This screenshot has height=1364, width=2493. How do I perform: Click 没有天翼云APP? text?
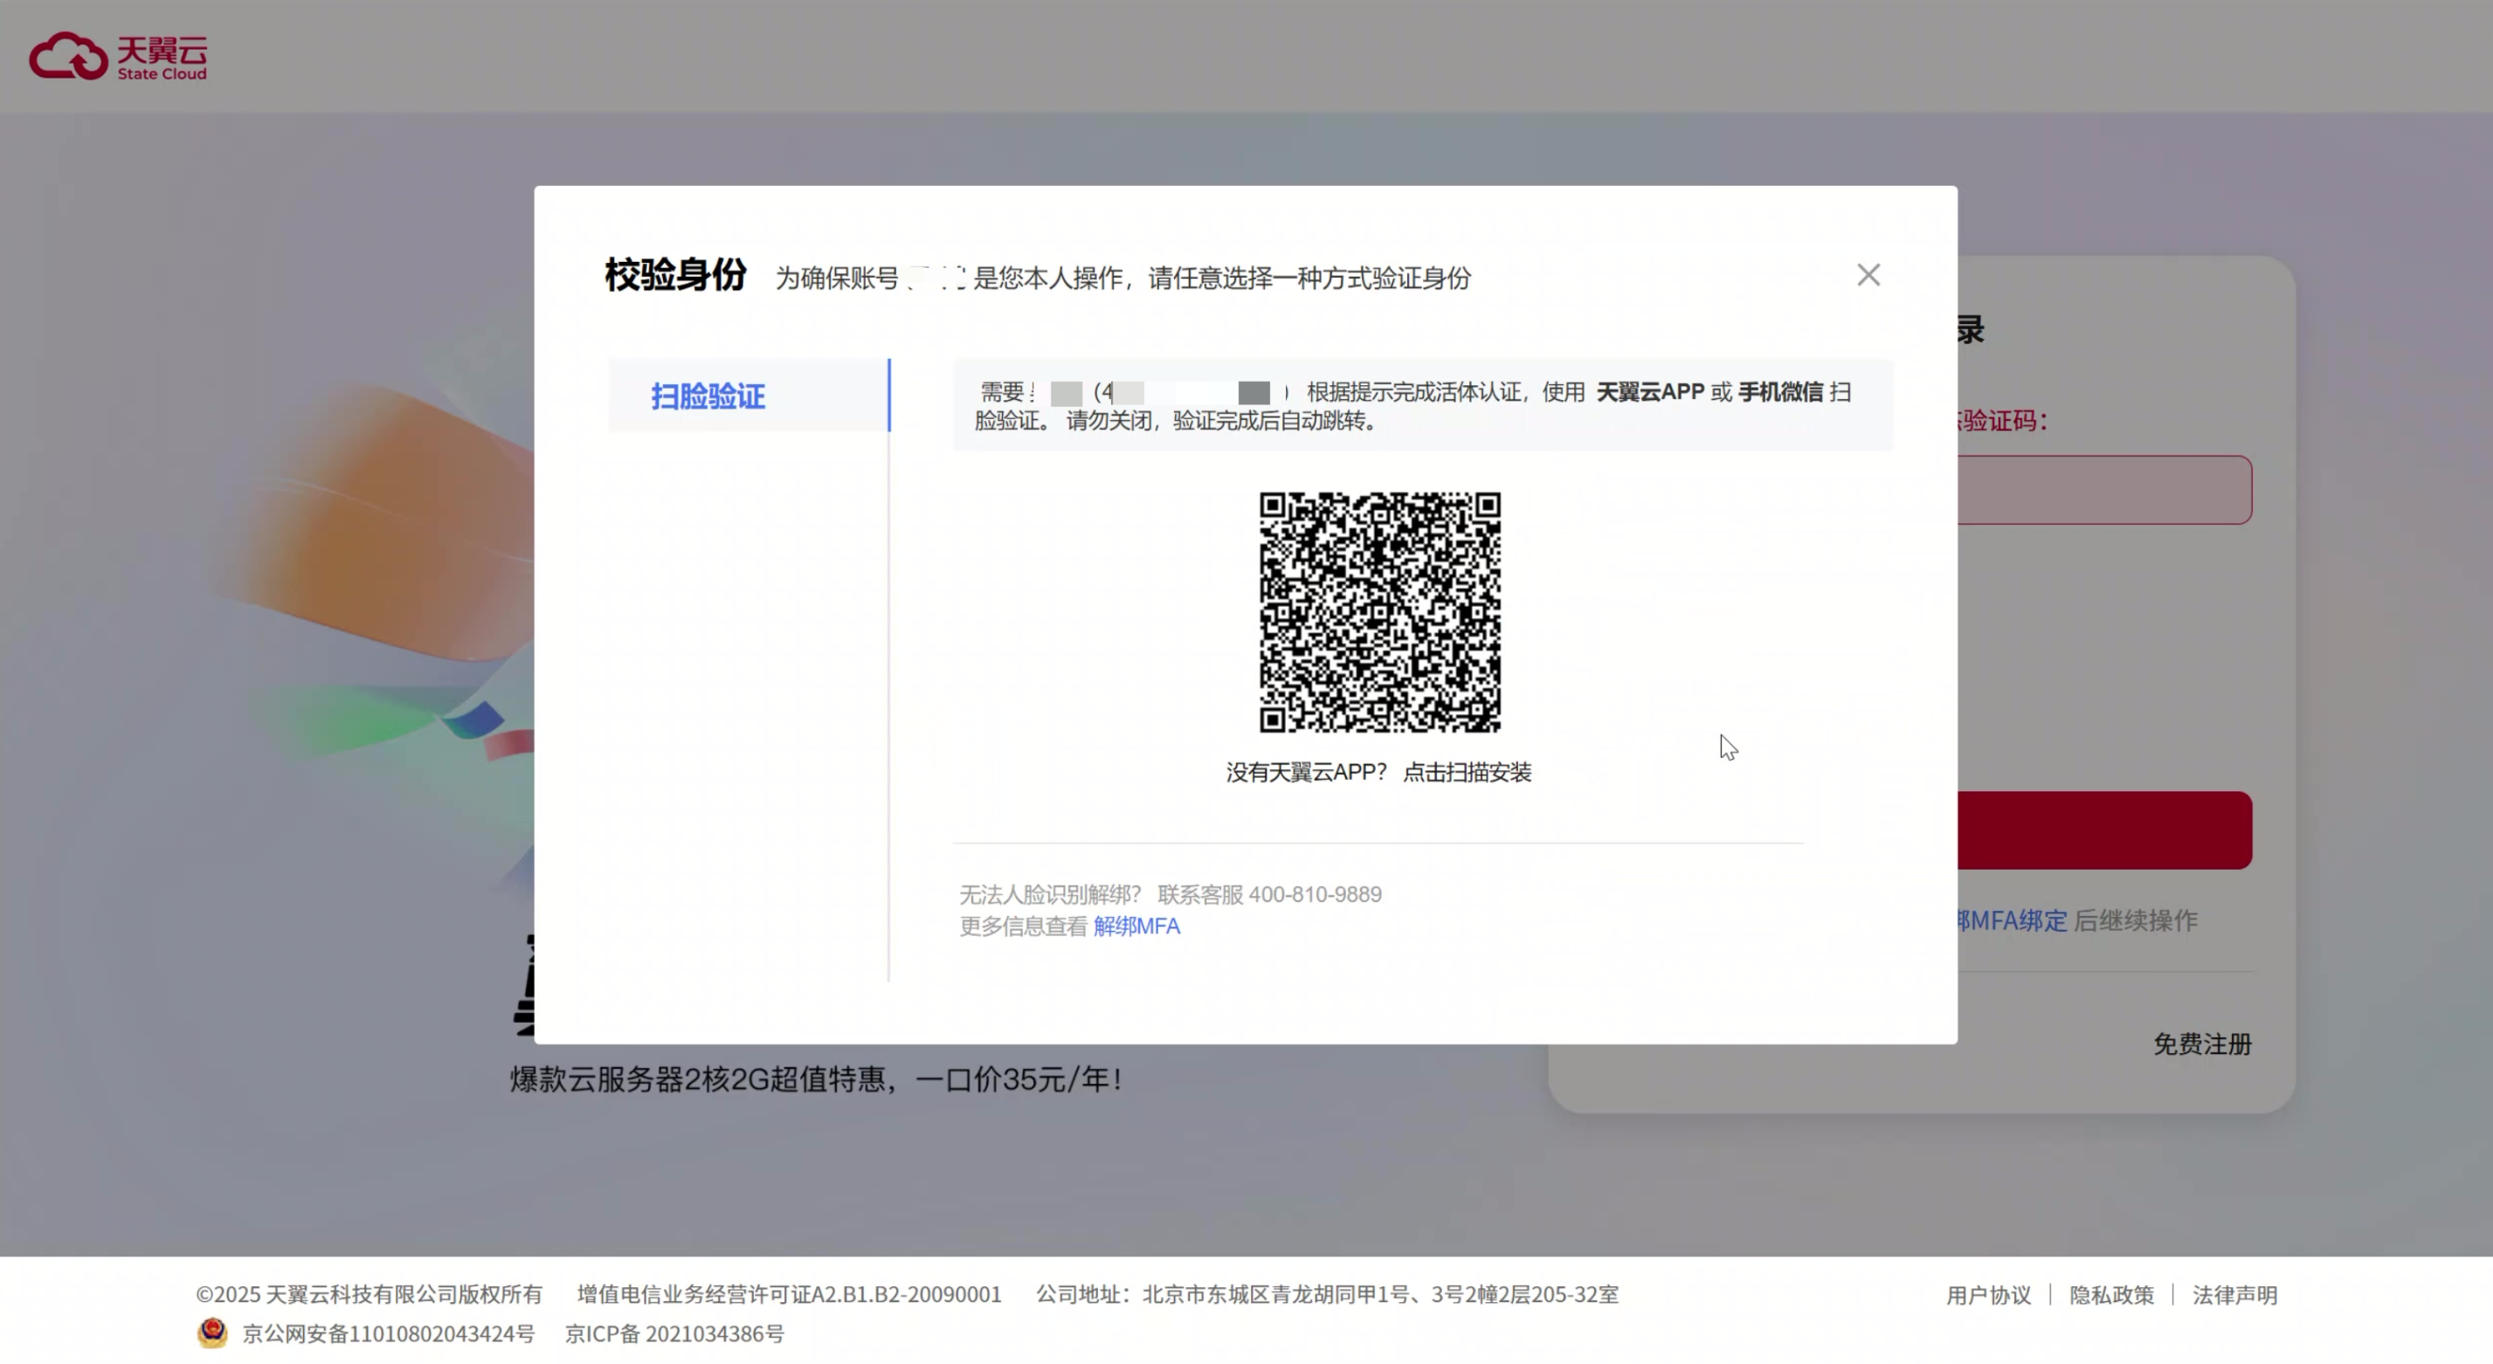(x=1306, y=772)
